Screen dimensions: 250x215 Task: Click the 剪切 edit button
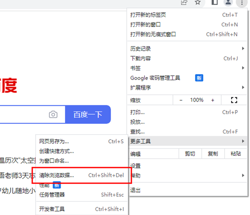(x=190, y=154)
